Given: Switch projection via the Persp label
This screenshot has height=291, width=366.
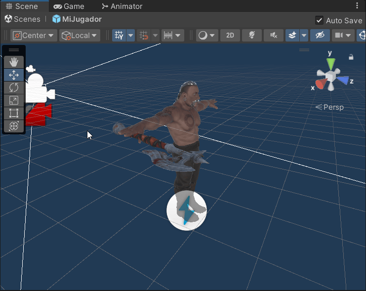Looking at the screenshot, I should (329, 107).
